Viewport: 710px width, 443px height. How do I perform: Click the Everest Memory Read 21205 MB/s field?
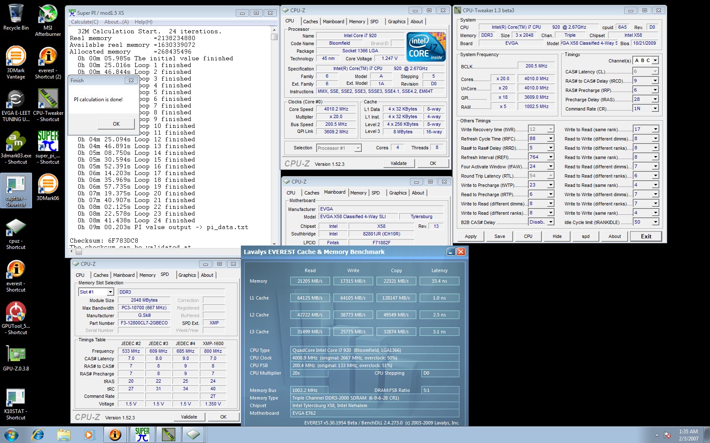pos(310,281)
